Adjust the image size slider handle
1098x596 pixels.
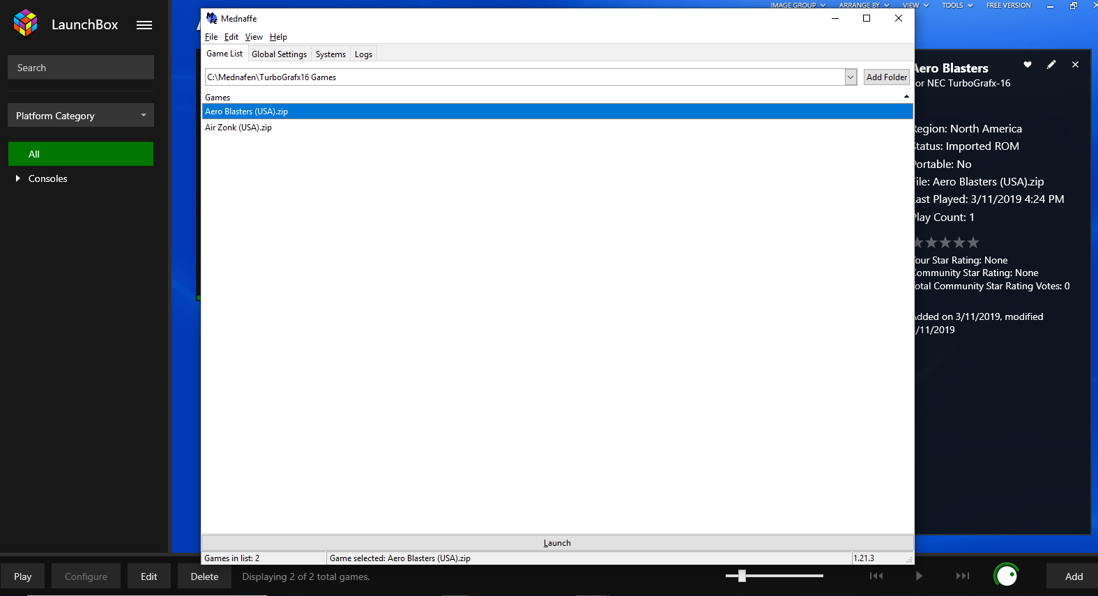742,576
